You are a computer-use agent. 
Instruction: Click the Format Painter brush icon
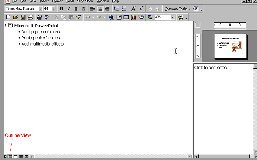tap(79, 17)
